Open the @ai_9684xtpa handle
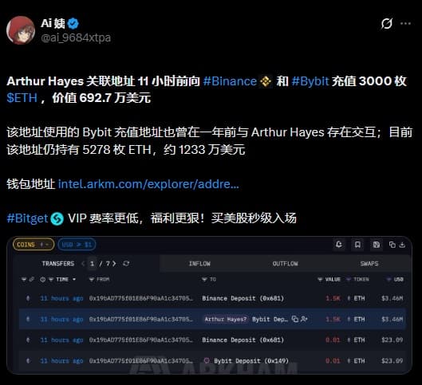Viewport: 422px width, 385px height. point(76,37)
